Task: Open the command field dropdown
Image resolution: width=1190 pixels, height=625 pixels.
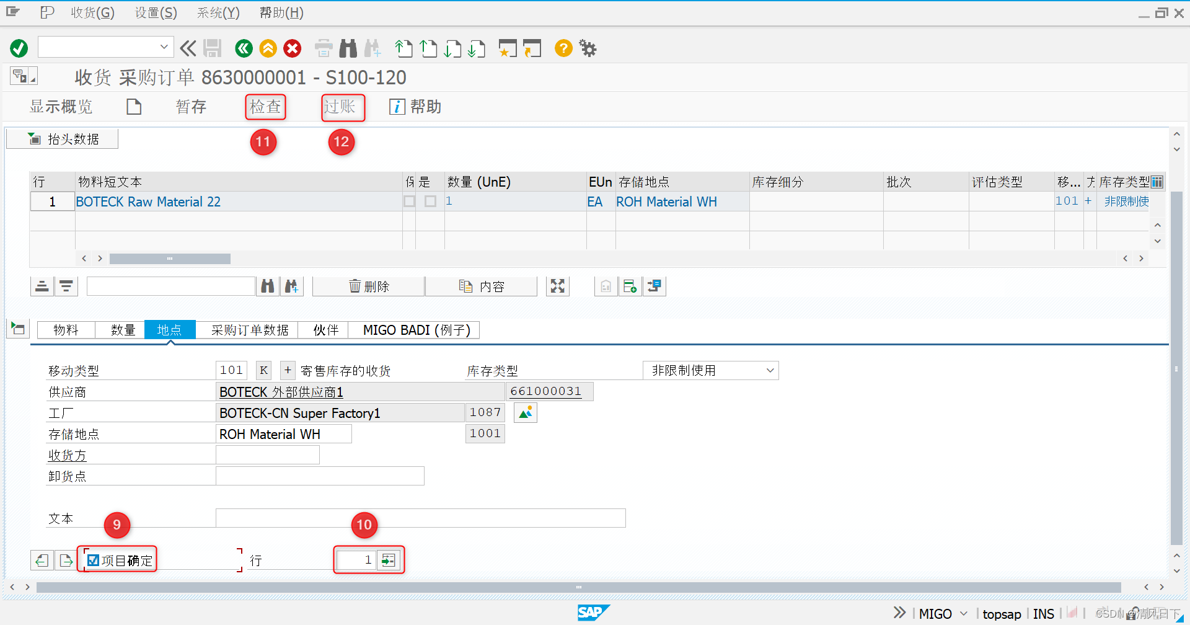Action: 164,47
